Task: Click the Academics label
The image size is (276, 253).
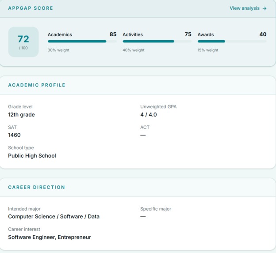Action: (x=60, y=34)
